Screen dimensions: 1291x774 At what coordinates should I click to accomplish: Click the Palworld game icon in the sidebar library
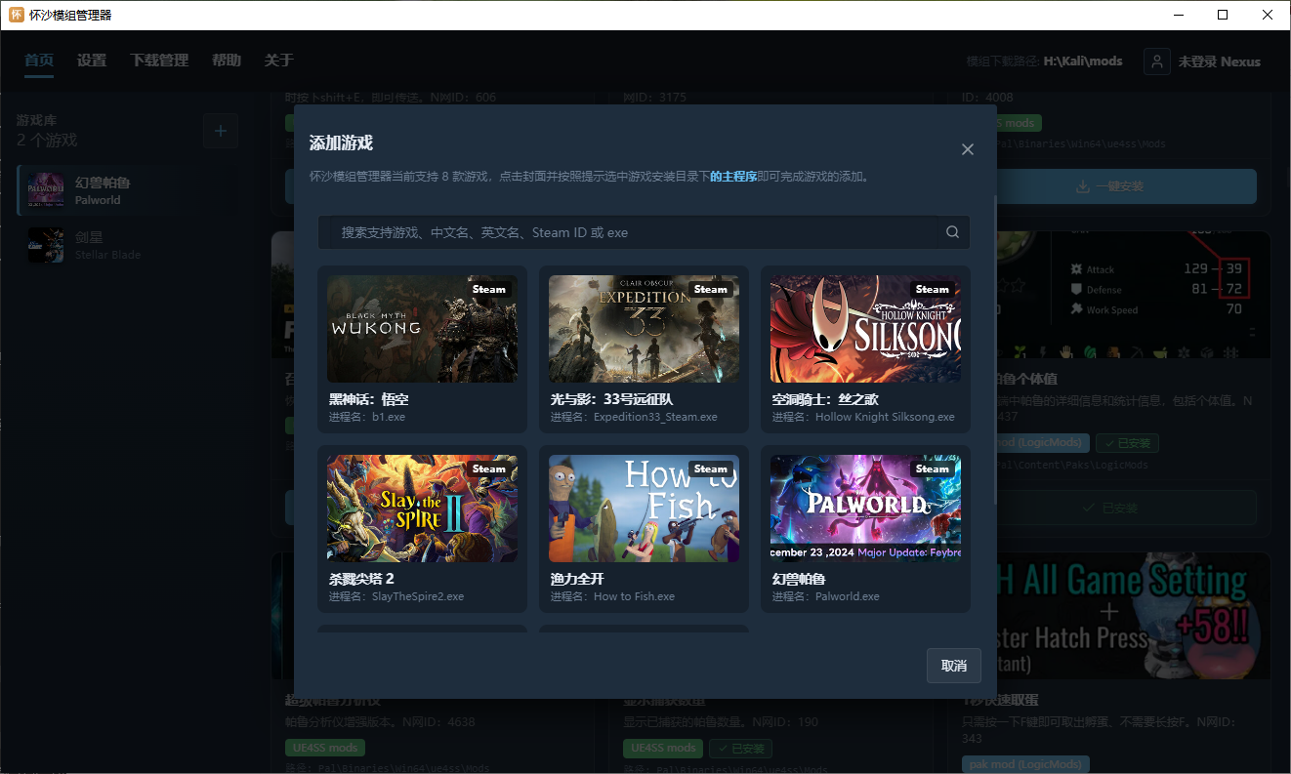(46, 190)
